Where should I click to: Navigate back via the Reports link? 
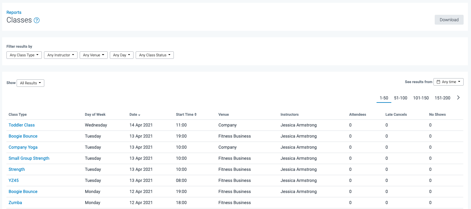[14, 12]
